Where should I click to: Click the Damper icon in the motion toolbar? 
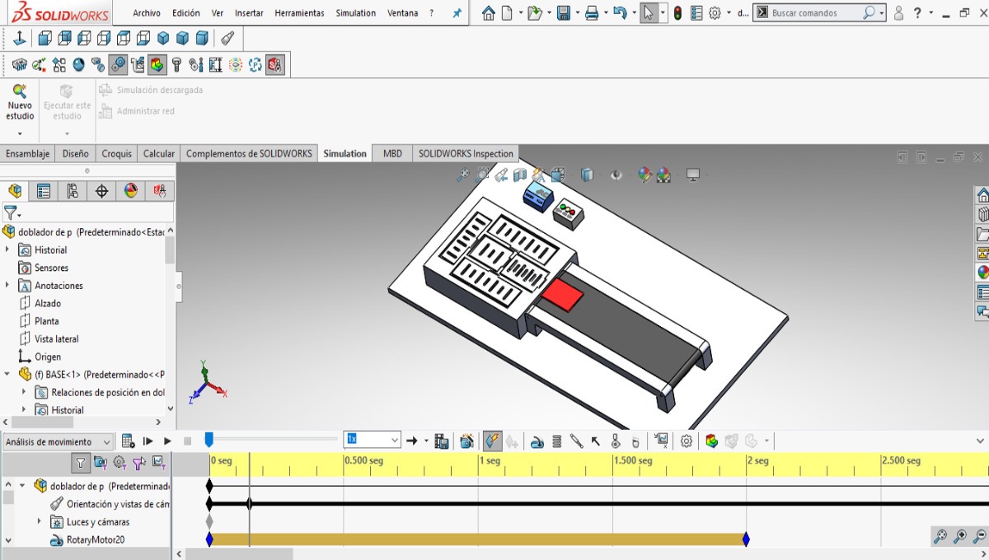point(577,441)
